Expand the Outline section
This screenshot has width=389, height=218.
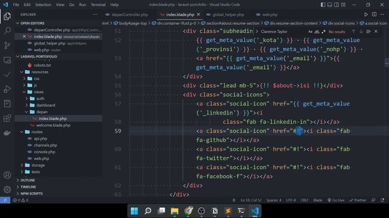pyautogui.click(x=18, y=180)
